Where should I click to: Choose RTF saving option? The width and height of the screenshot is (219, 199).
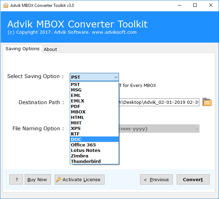94,134
